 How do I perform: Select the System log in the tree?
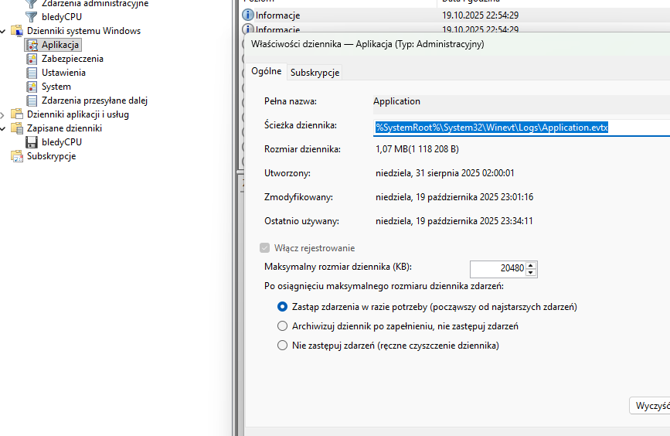[x=56, y=87]
